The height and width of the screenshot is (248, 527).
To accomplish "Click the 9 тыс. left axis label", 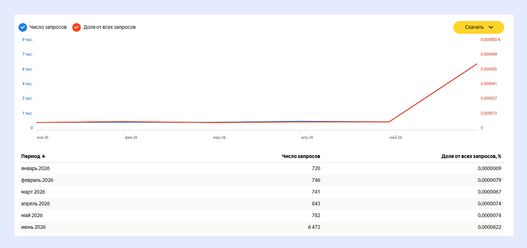I will pyautogui.click(x=27, y=39).
